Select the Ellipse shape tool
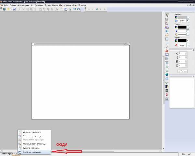The image size is (195, 156). [x=167, y=43]
